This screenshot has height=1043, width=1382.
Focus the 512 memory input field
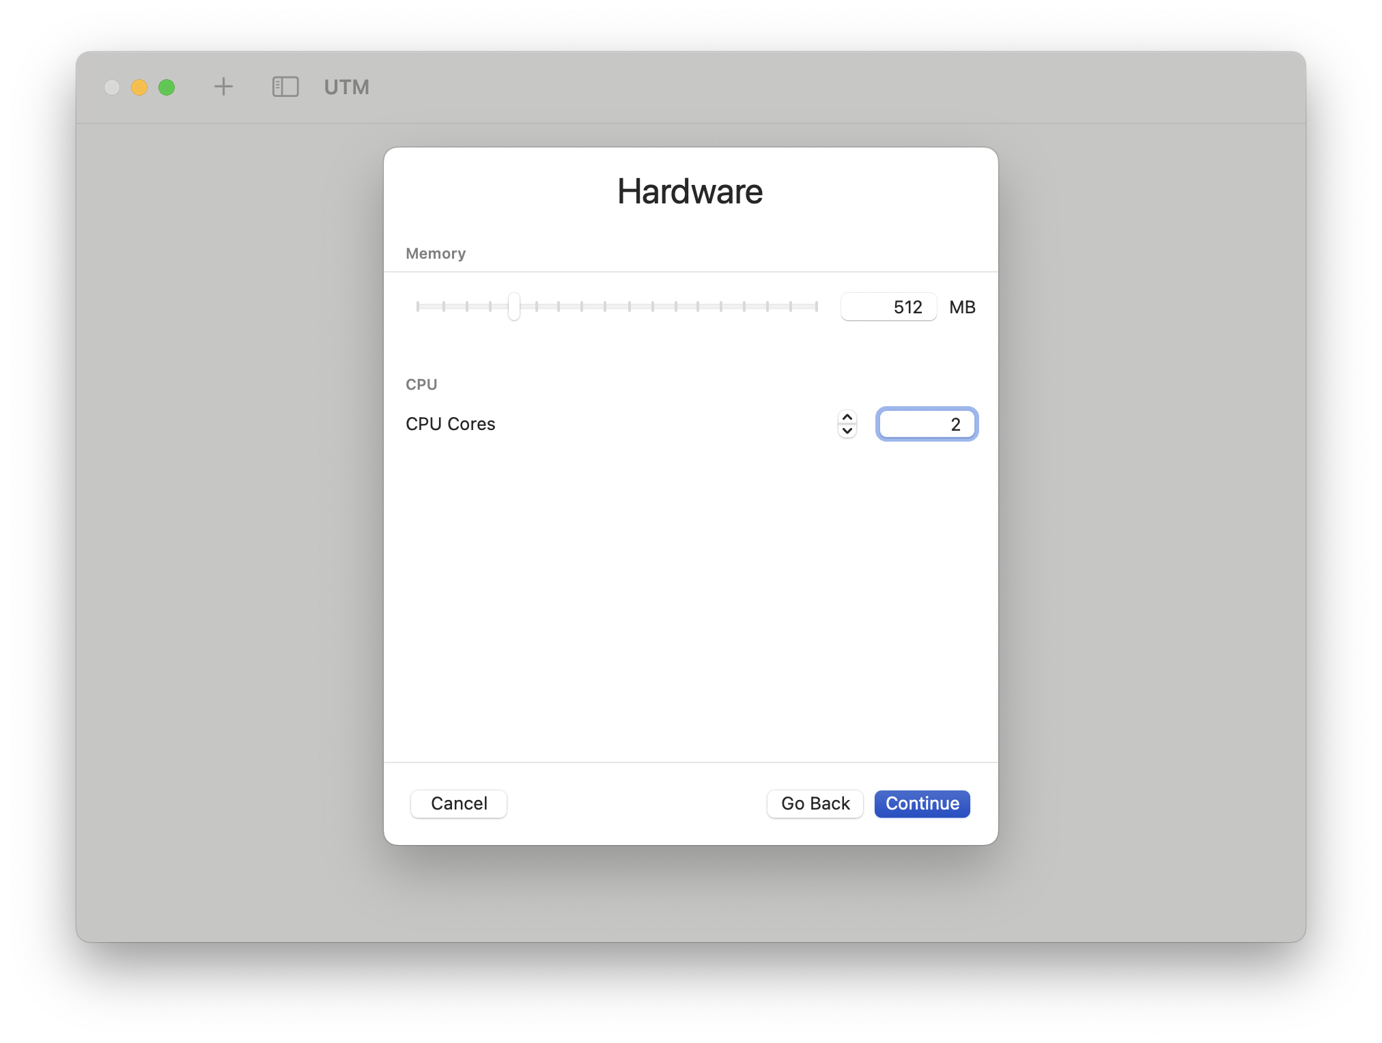point(888,307)
